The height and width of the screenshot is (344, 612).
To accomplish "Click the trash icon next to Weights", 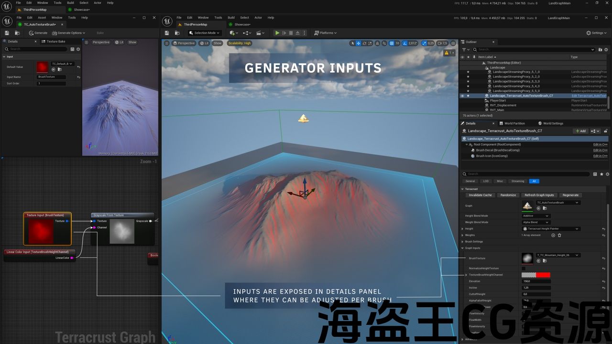I will 559,235.
